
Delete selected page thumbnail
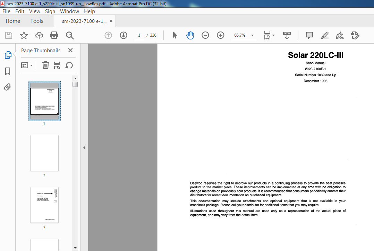[45, 65]
